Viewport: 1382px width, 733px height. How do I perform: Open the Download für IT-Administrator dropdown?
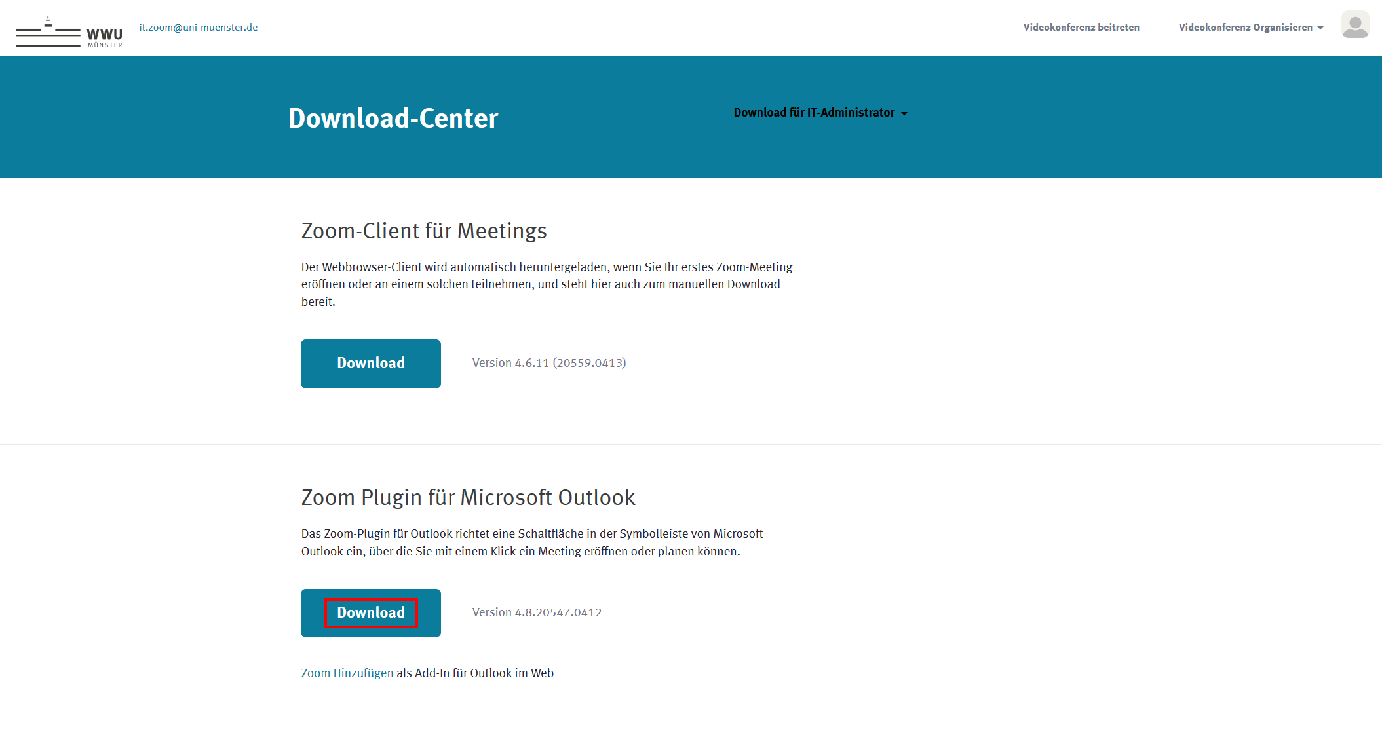point(814,113)
